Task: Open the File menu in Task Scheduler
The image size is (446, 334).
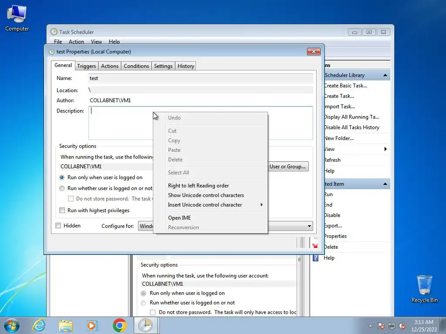Action: [58, 42]
